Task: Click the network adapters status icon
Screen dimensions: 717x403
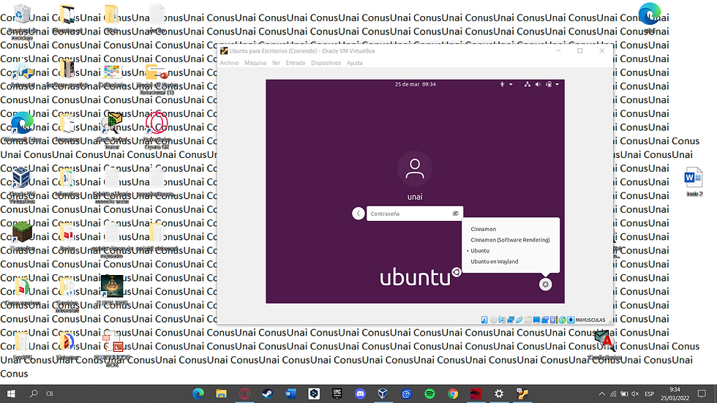Action: (511, 320)
